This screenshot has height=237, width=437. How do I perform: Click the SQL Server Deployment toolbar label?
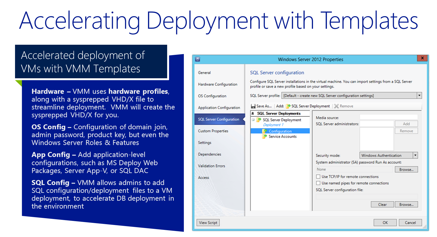tap(311, 106)
